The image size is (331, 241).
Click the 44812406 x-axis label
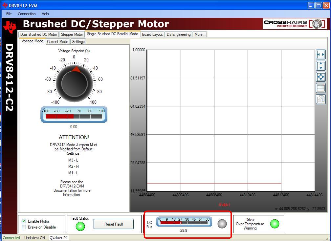point(281,195)
